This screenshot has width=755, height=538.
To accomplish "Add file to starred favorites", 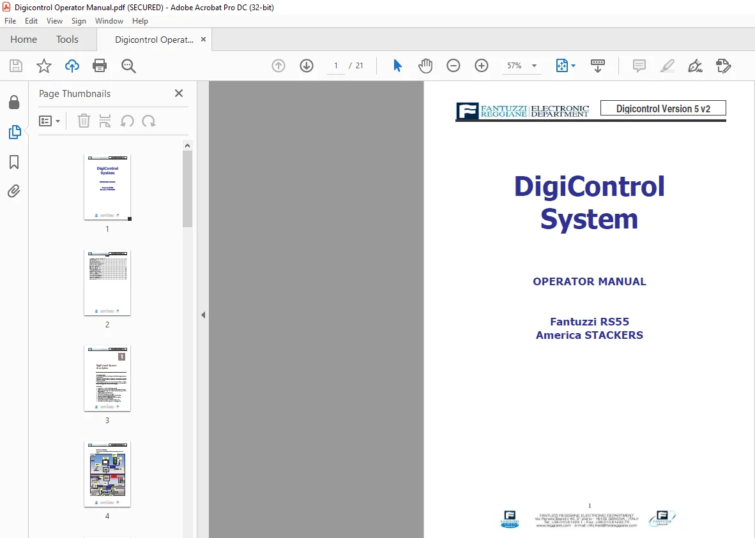I will click(x=44, y=66).
